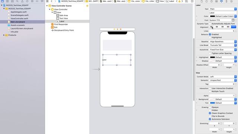Collapse the W2020_TextView_IOSAPP project root
The height and width of the screenshot is (134, 238).
pos(1,5)
